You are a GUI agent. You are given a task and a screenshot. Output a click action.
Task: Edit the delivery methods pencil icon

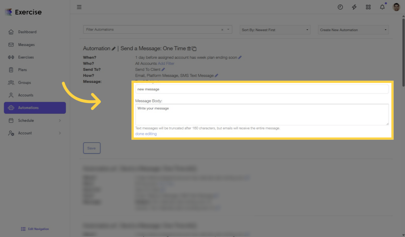click(x=216, y=75)
